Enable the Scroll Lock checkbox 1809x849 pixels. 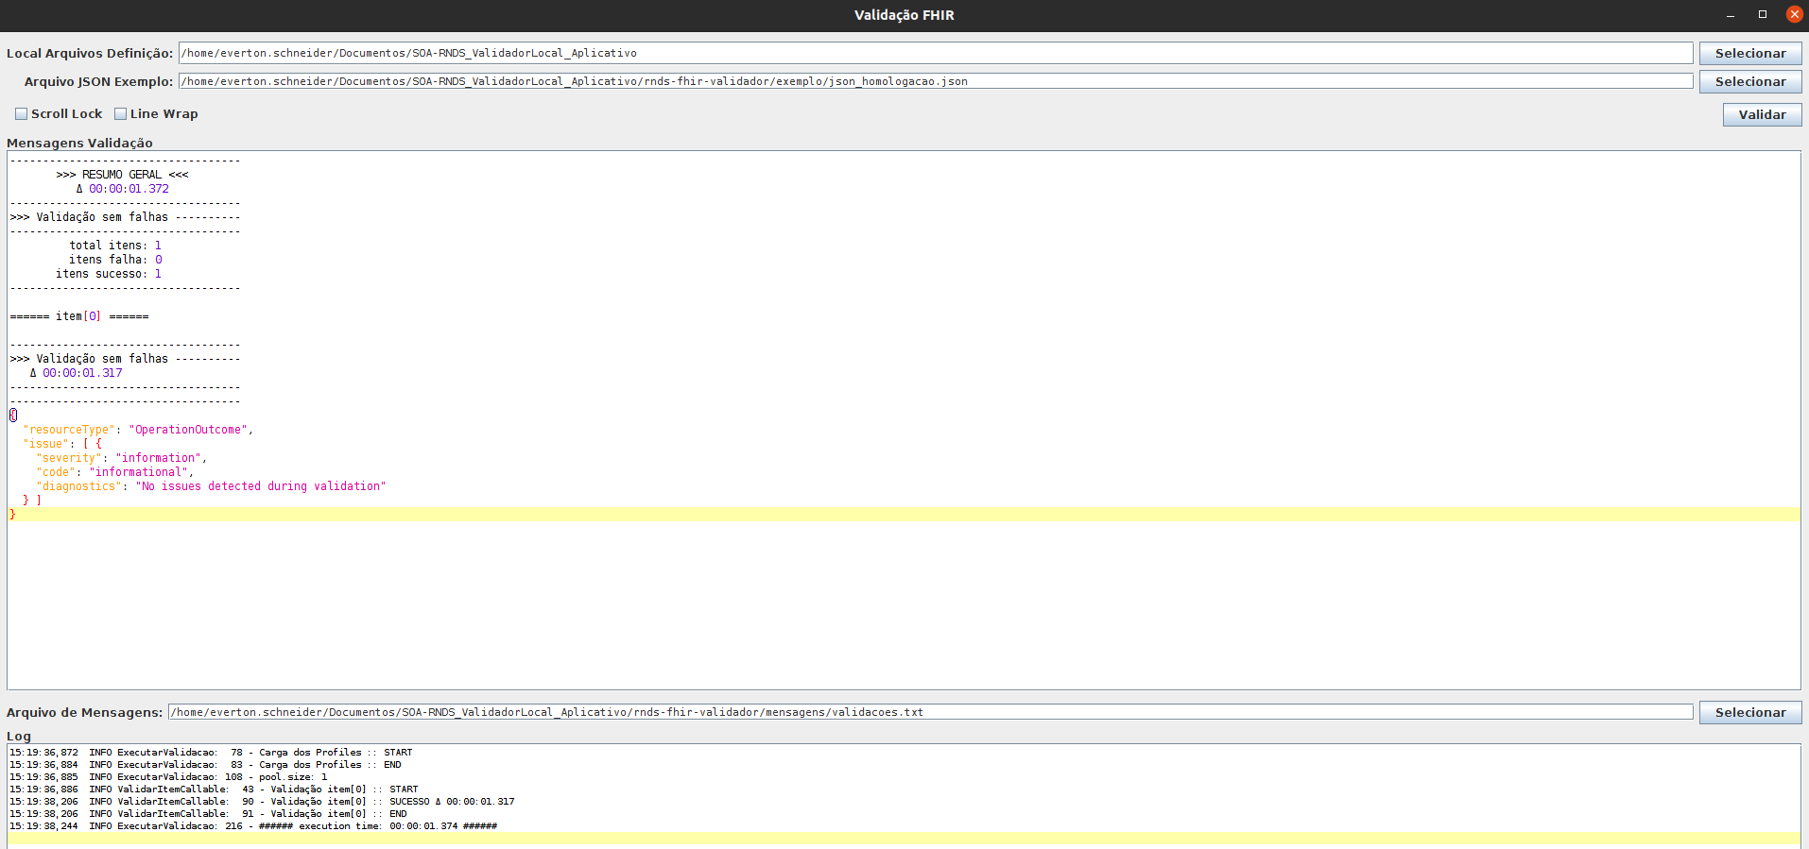click(x=21, y=114)
